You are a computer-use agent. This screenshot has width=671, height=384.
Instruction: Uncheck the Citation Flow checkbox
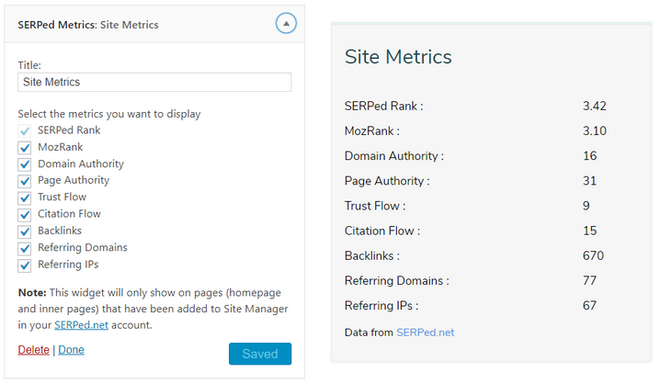click(x=25, y=215)
